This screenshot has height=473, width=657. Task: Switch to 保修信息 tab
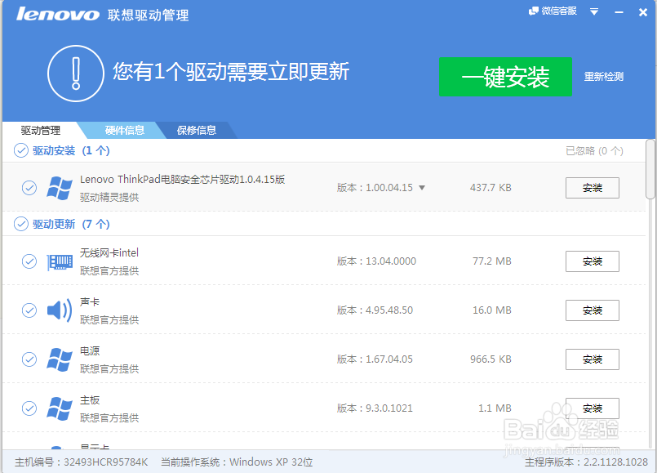point(197,131)
